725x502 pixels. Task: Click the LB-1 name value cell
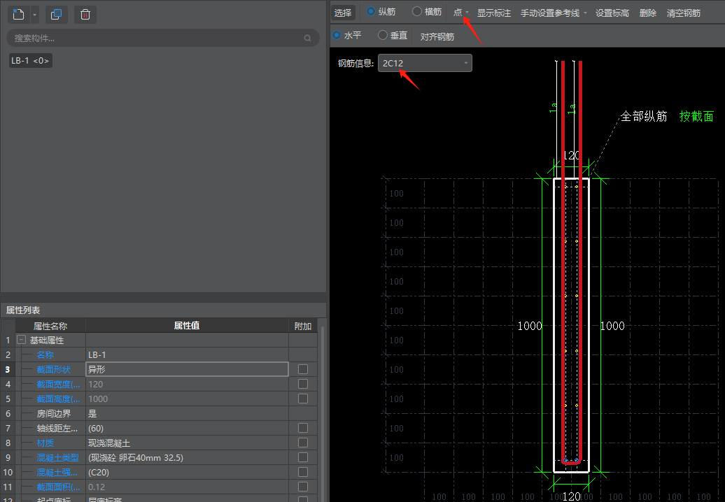(x=187, y=354)
